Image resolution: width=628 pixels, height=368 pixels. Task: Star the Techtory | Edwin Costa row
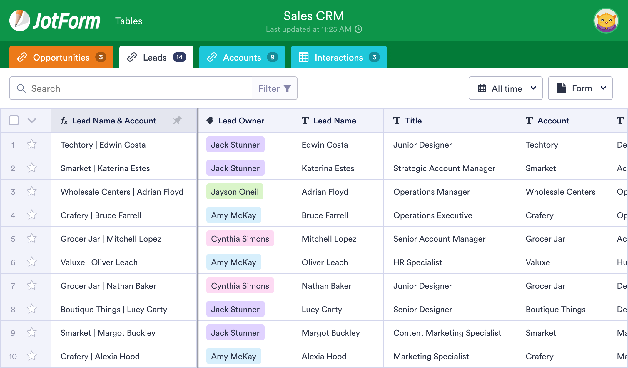31,144
